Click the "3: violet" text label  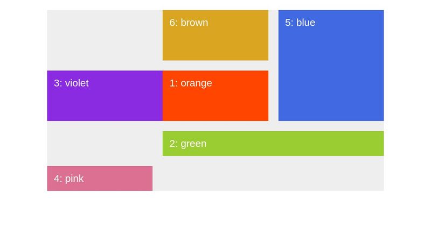[71, 83]
